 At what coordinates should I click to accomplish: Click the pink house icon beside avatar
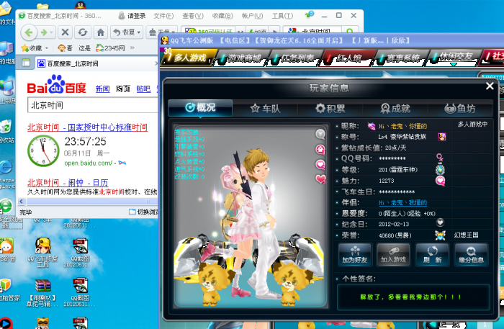click(320, 150)
